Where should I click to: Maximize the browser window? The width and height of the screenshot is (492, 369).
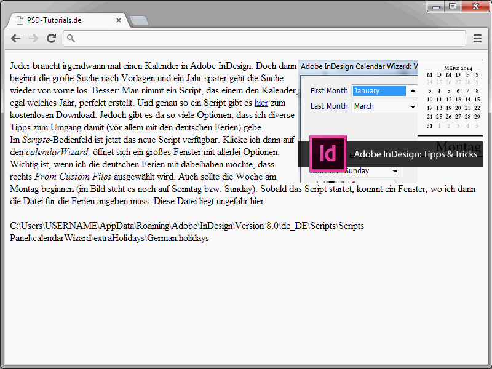click(453, 6)
